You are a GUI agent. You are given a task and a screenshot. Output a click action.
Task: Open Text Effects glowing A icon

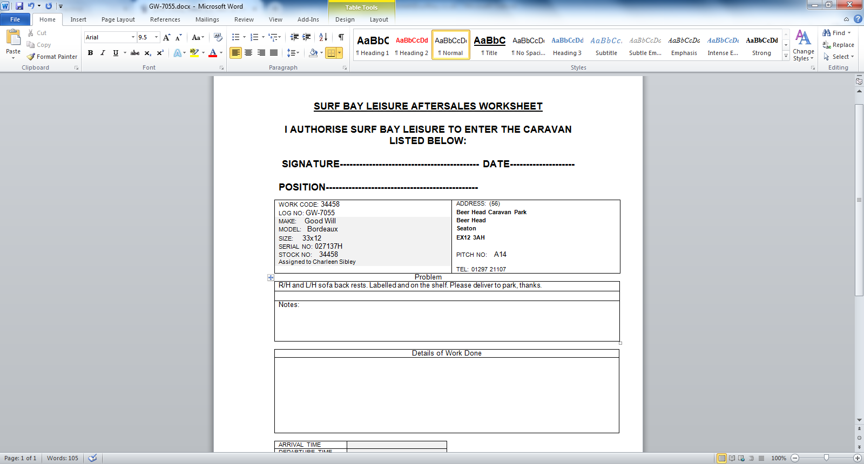178,53
